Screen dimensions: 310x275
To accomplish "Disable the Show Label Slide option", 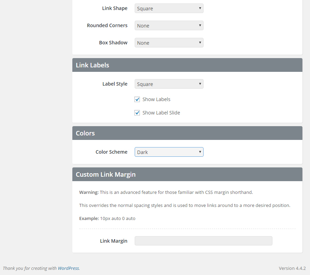I will click(x=137, y=112).
